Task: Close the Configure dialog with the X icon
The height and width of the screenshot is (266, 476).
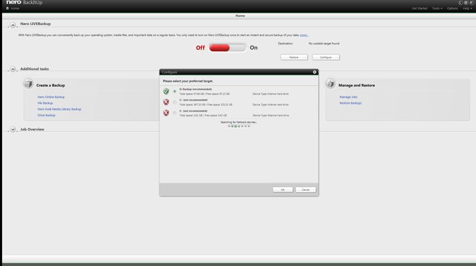Action: pos(314,72)
